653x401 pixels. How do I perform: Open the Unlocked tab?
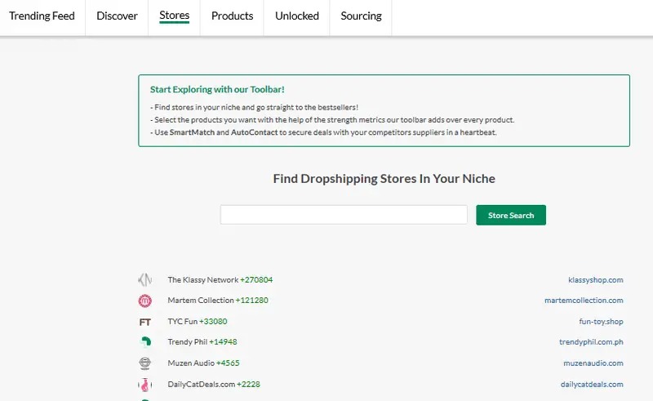tap(297, 16)
